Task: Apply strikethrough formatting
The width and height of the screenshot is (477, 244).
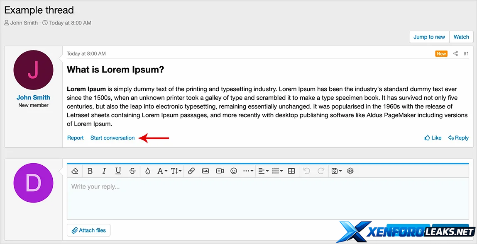Action: 132,171
